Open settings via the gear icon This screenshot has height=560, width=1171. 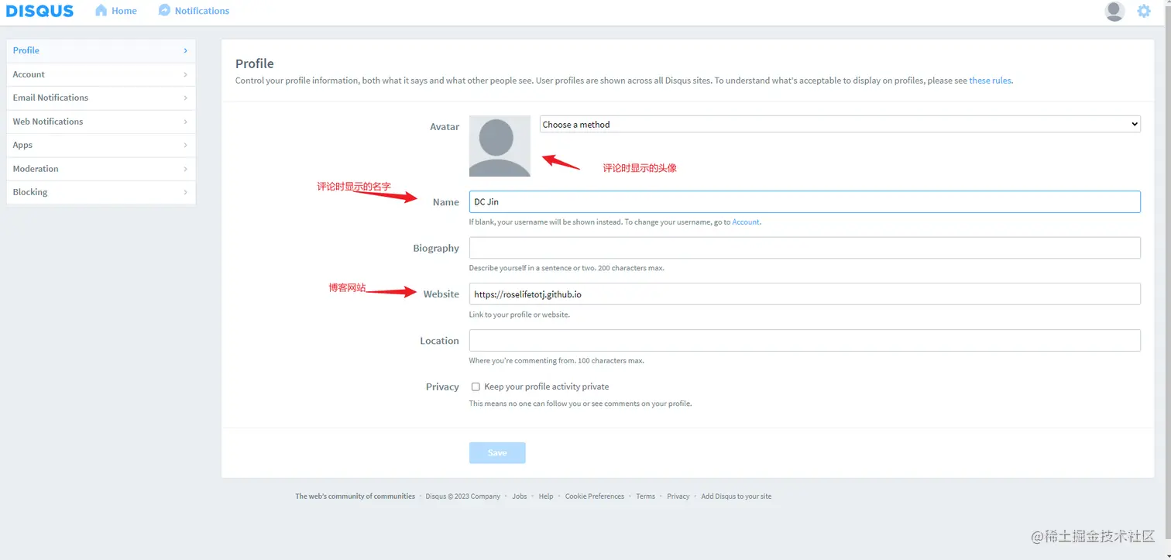tap(1143, 11)
